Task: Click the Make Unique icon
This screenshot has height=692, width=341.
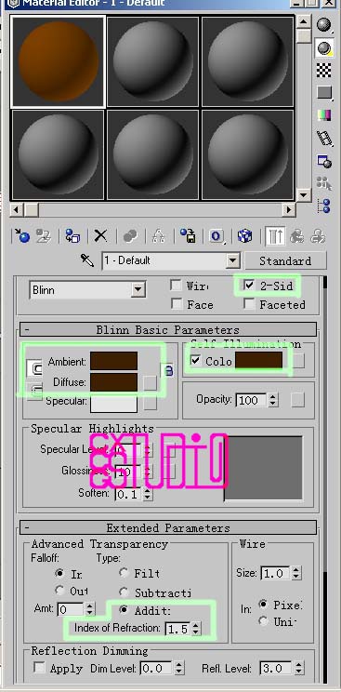Action: tap(158, 236)
